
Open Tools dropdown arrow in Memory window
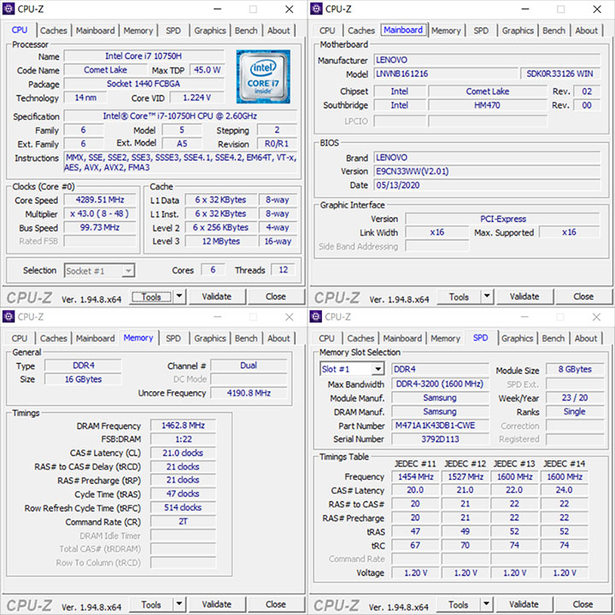pyautogui.click(x=179, y=604)
